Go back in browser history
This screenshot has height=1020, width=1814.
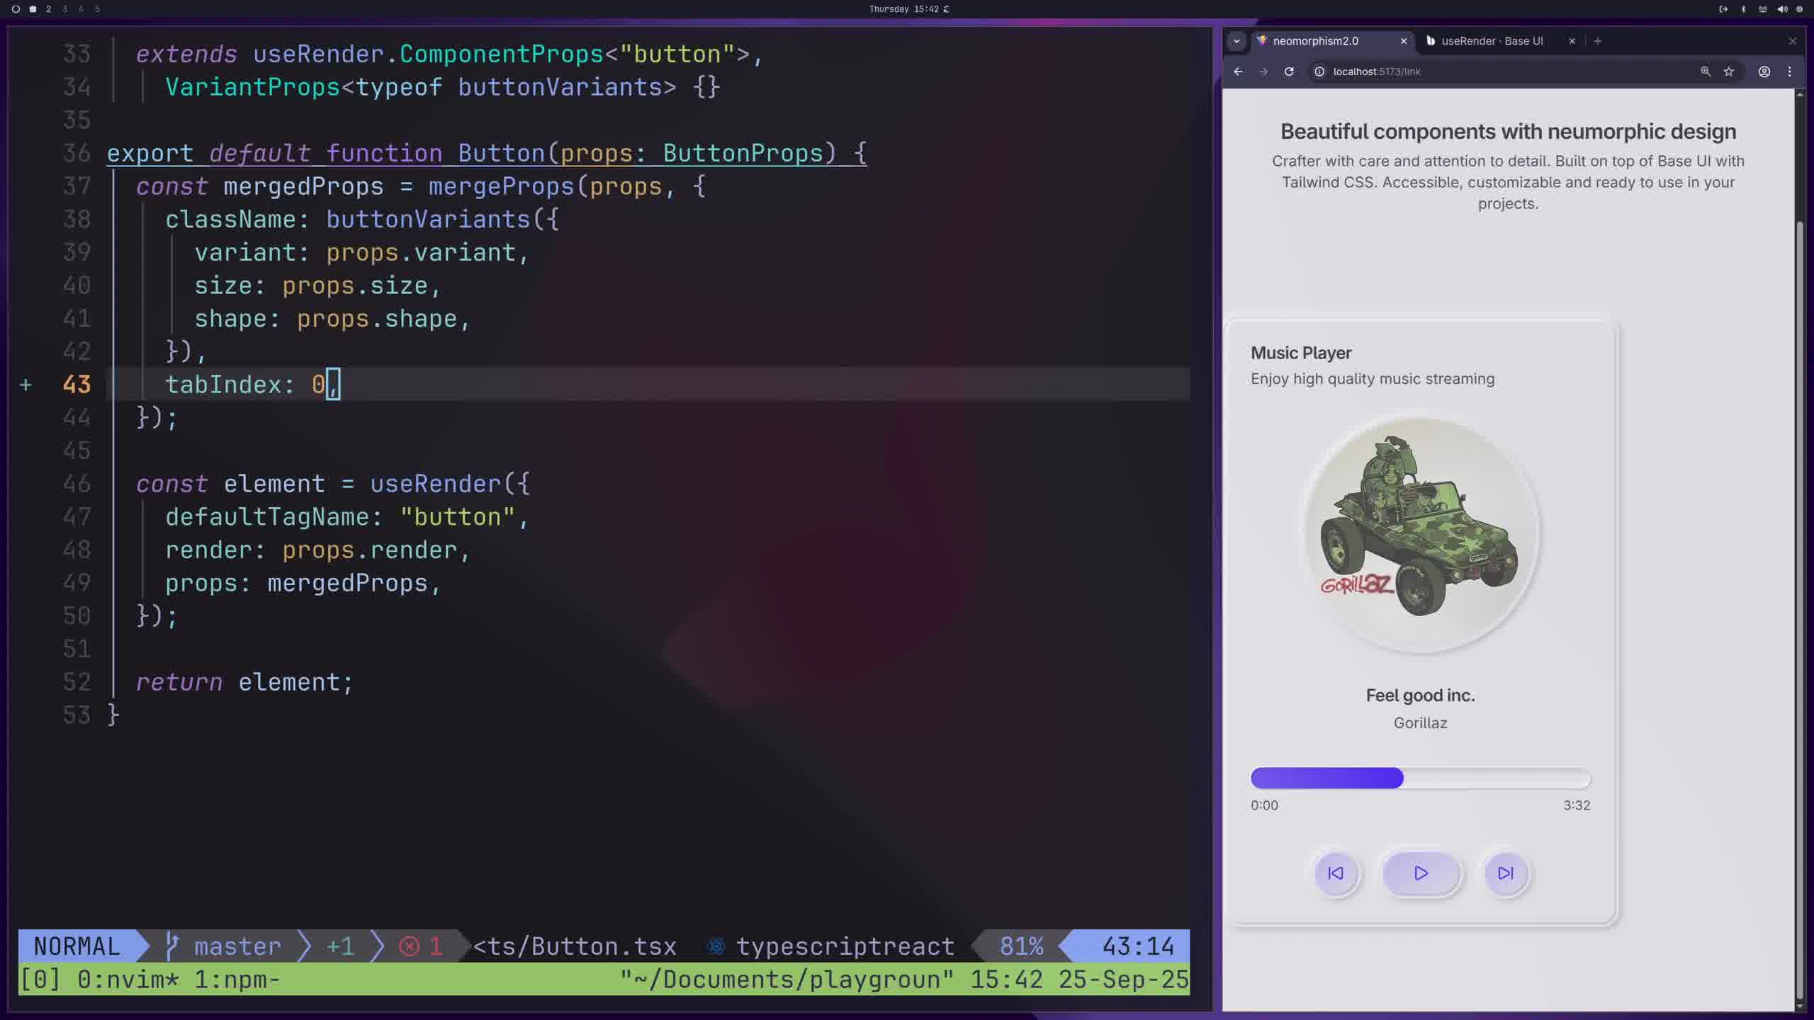(1238, 72)
